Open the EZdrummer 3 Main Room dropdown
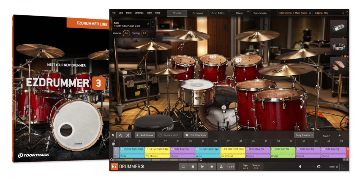The height and width of the screenshot is (180, 361). (294, 13)
